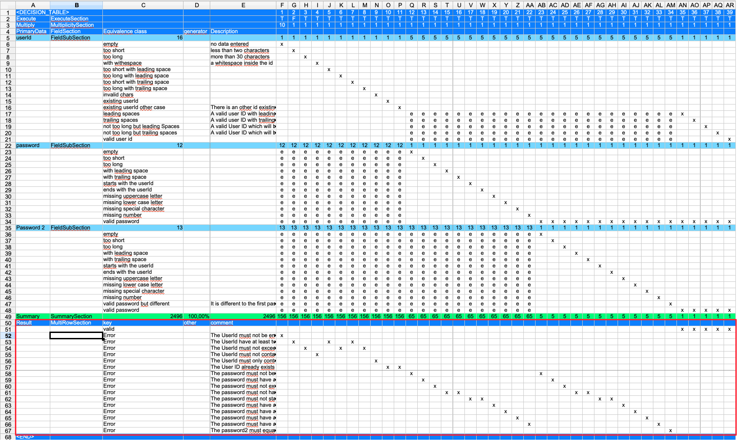739x442 pixels.
Task: Select the PrimaryData cell
Action: pos(33,31)
